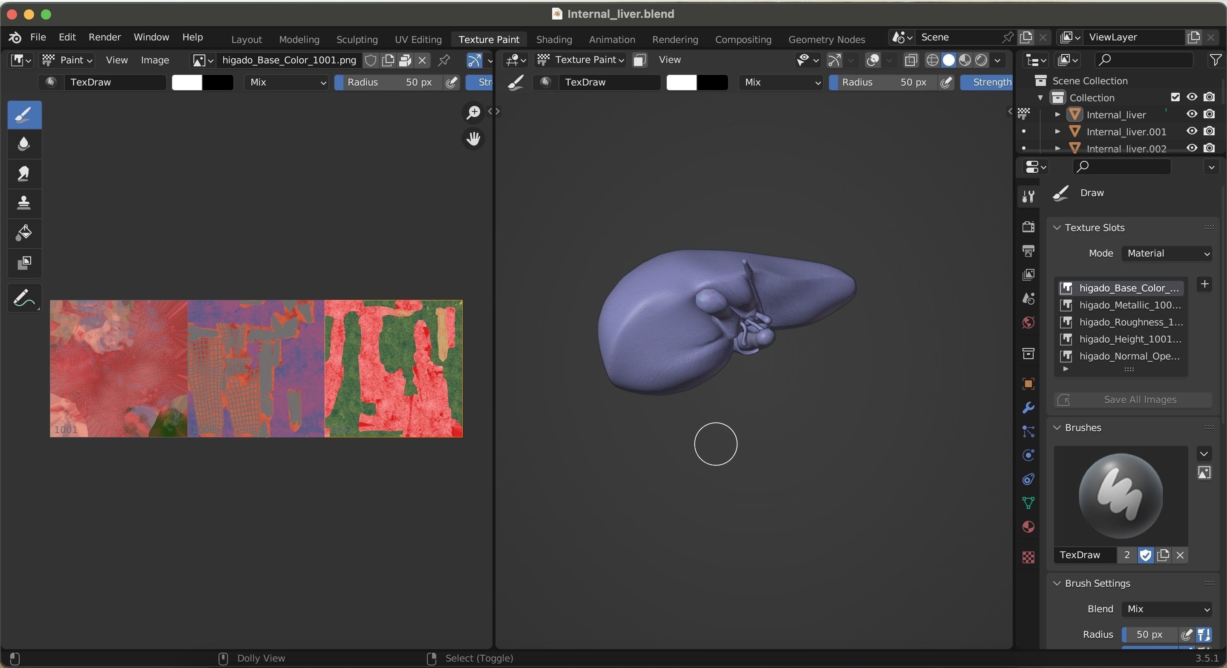Image resolution: width=1227 pixels, height=668 pixels.
Task: Click the zoom magnifier icon in image editor
Action: point(473,112)
